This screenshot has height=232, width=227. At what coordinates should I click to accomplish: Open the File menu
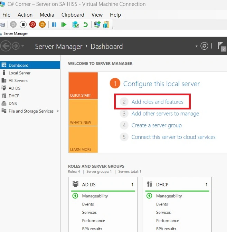point(6,15)
